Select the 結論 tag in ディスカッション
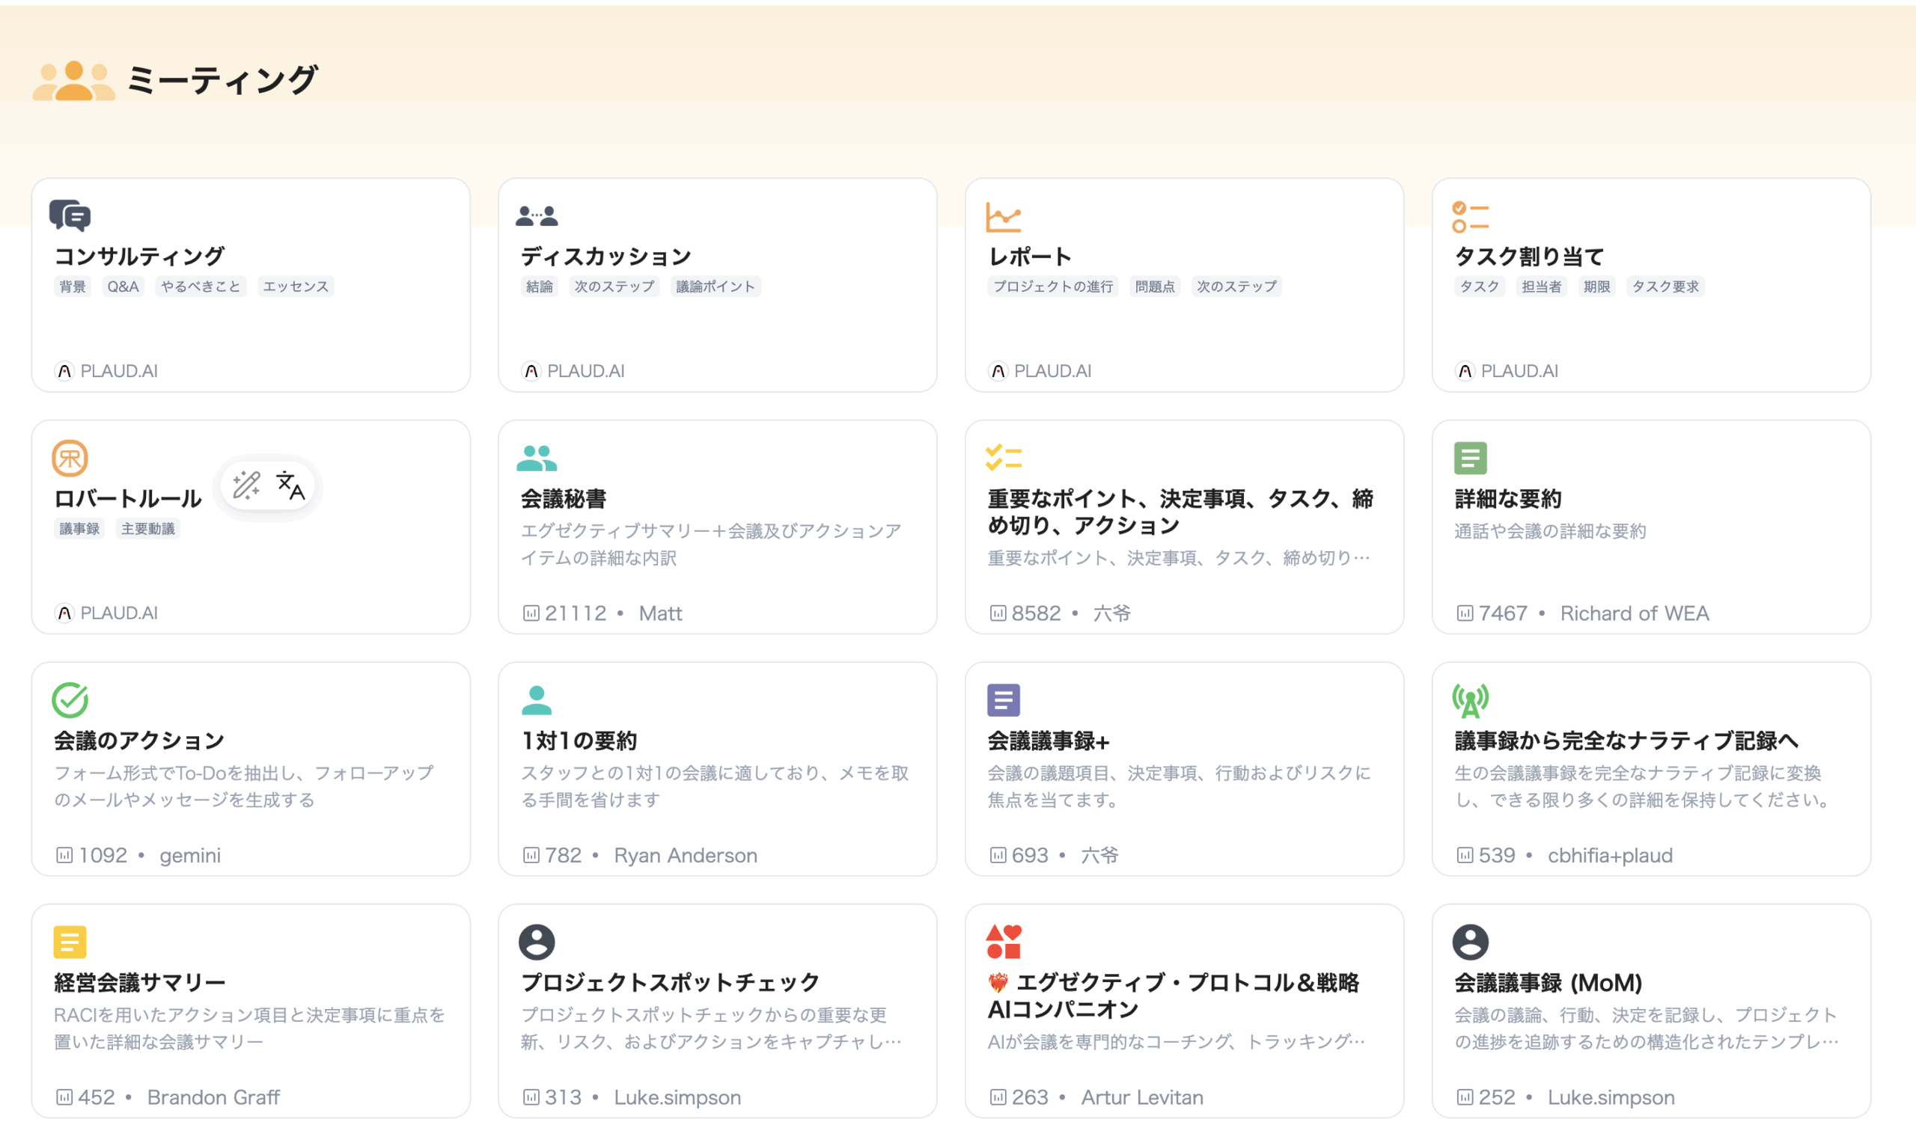This screenshot has height=1128, width=1916. pos(539,286)
